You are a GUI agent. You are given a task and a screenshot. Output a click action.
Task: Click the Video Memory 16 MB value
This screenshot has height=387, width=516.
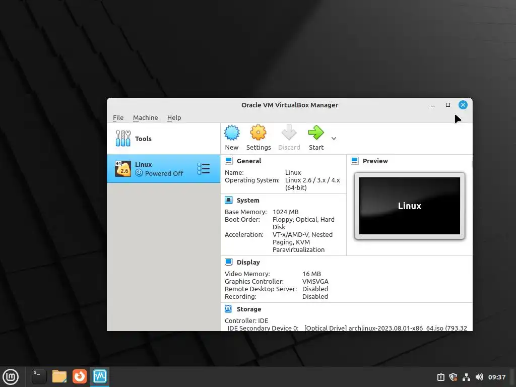[x=311, y=274]
